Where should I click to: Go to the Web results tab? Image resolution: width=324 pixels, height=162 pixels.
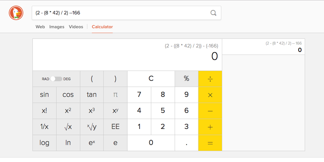click(40, 27)
